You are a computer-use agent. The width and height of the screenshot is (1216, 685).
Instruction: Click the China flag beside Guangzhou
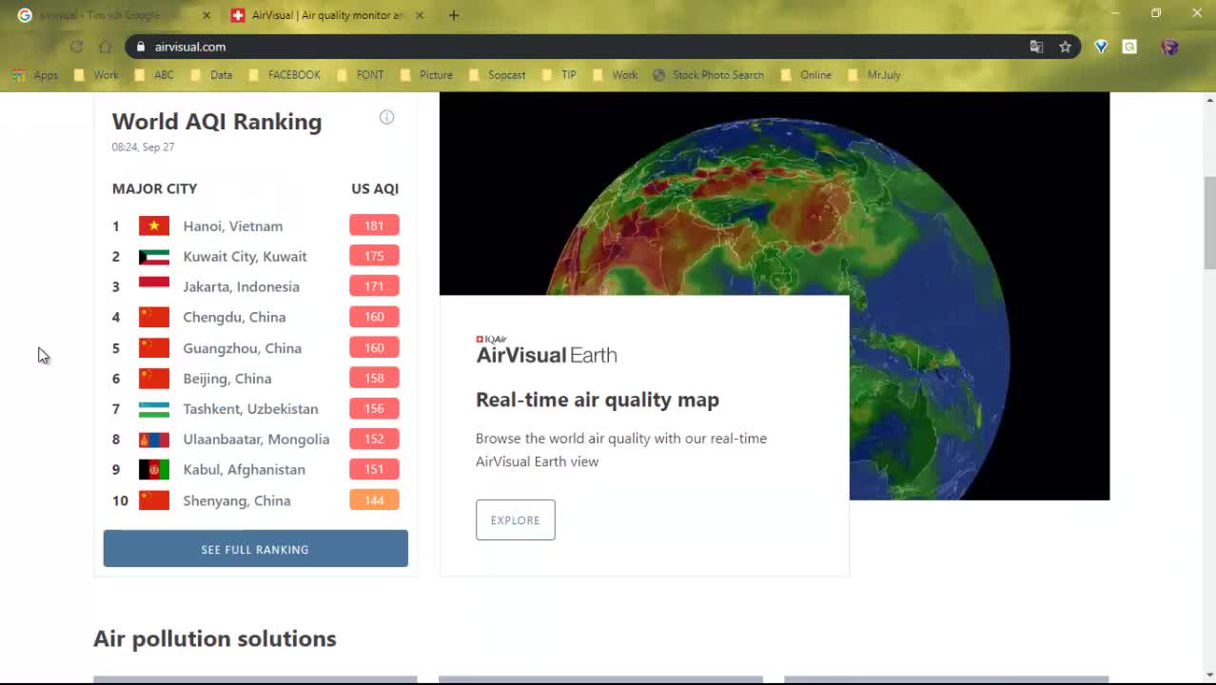(x=154, y=348)
